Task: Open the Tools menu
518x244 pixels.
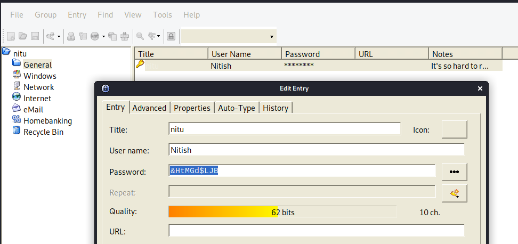Action: pyautogui.click(x=162, y=15)
